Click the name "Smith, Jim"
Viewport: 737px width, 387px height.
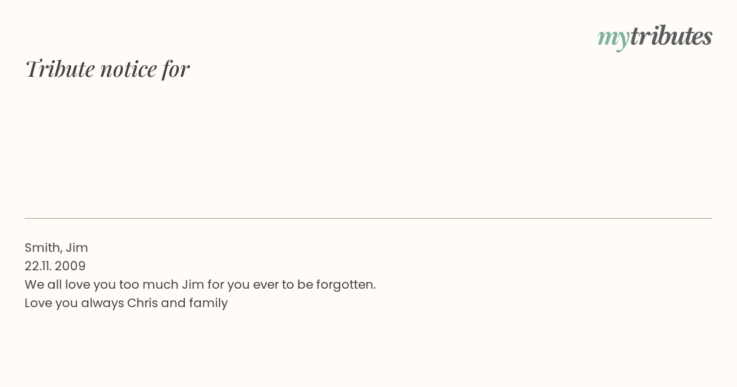[x=57, y=248]
